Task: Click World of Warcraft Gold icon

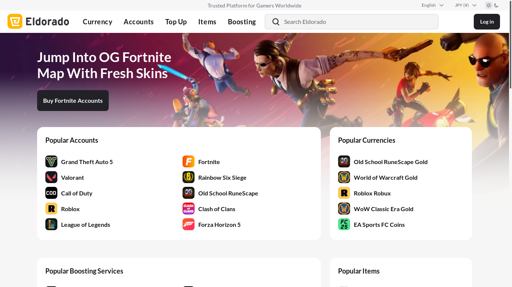Action: point(344,177)
